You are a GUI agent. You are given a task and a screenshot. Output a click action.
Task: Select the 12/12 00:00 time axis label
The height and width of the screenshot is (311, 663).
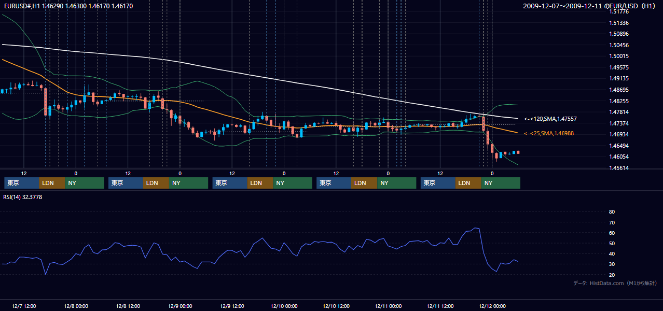tap(492, 306)
